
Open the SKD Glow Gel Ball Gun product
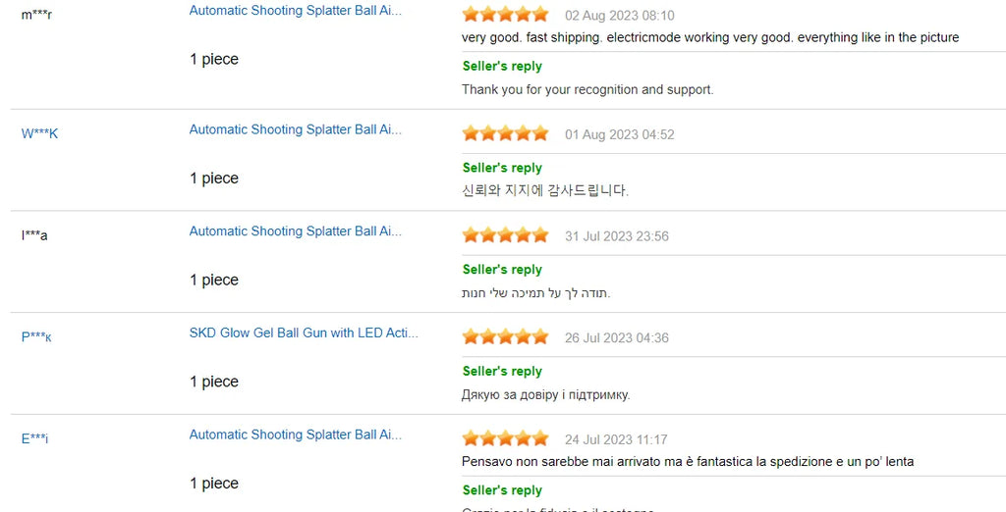(304, 333)
